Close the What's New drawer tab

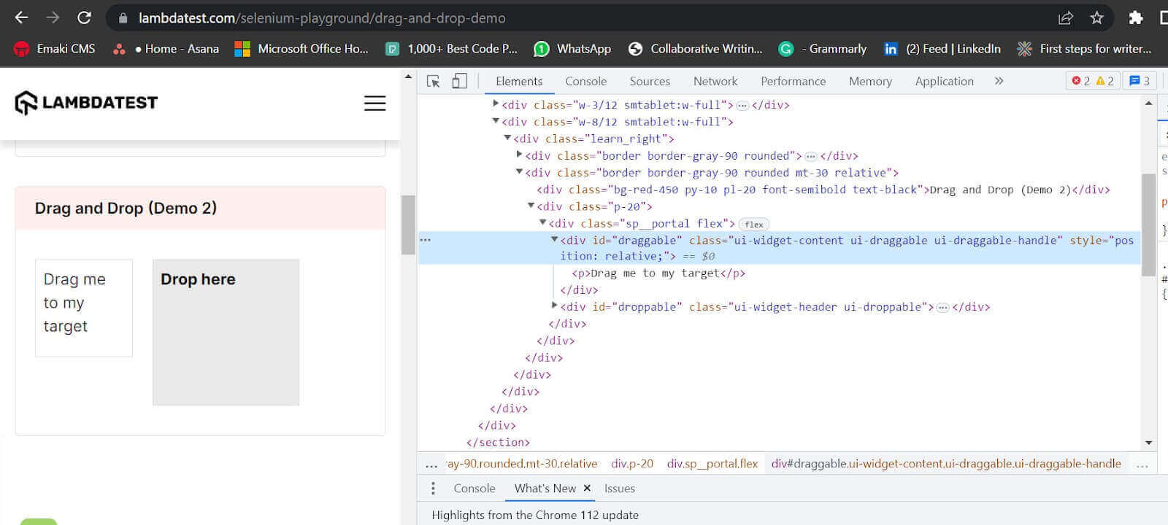tap(587, 488)
